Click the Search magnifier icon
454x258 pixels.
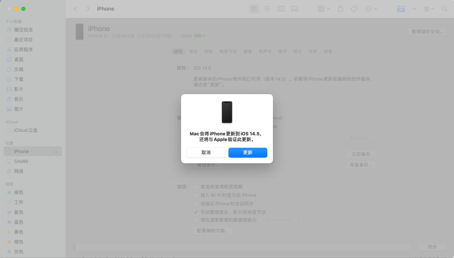click(444, 9)
